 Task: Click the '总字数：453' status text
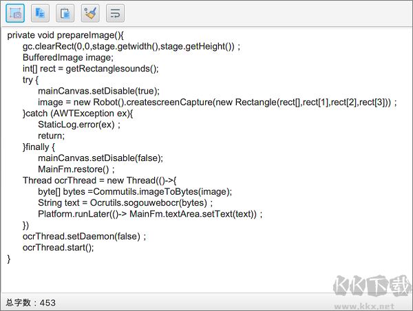pyautogui.click(x=31, y=303)
